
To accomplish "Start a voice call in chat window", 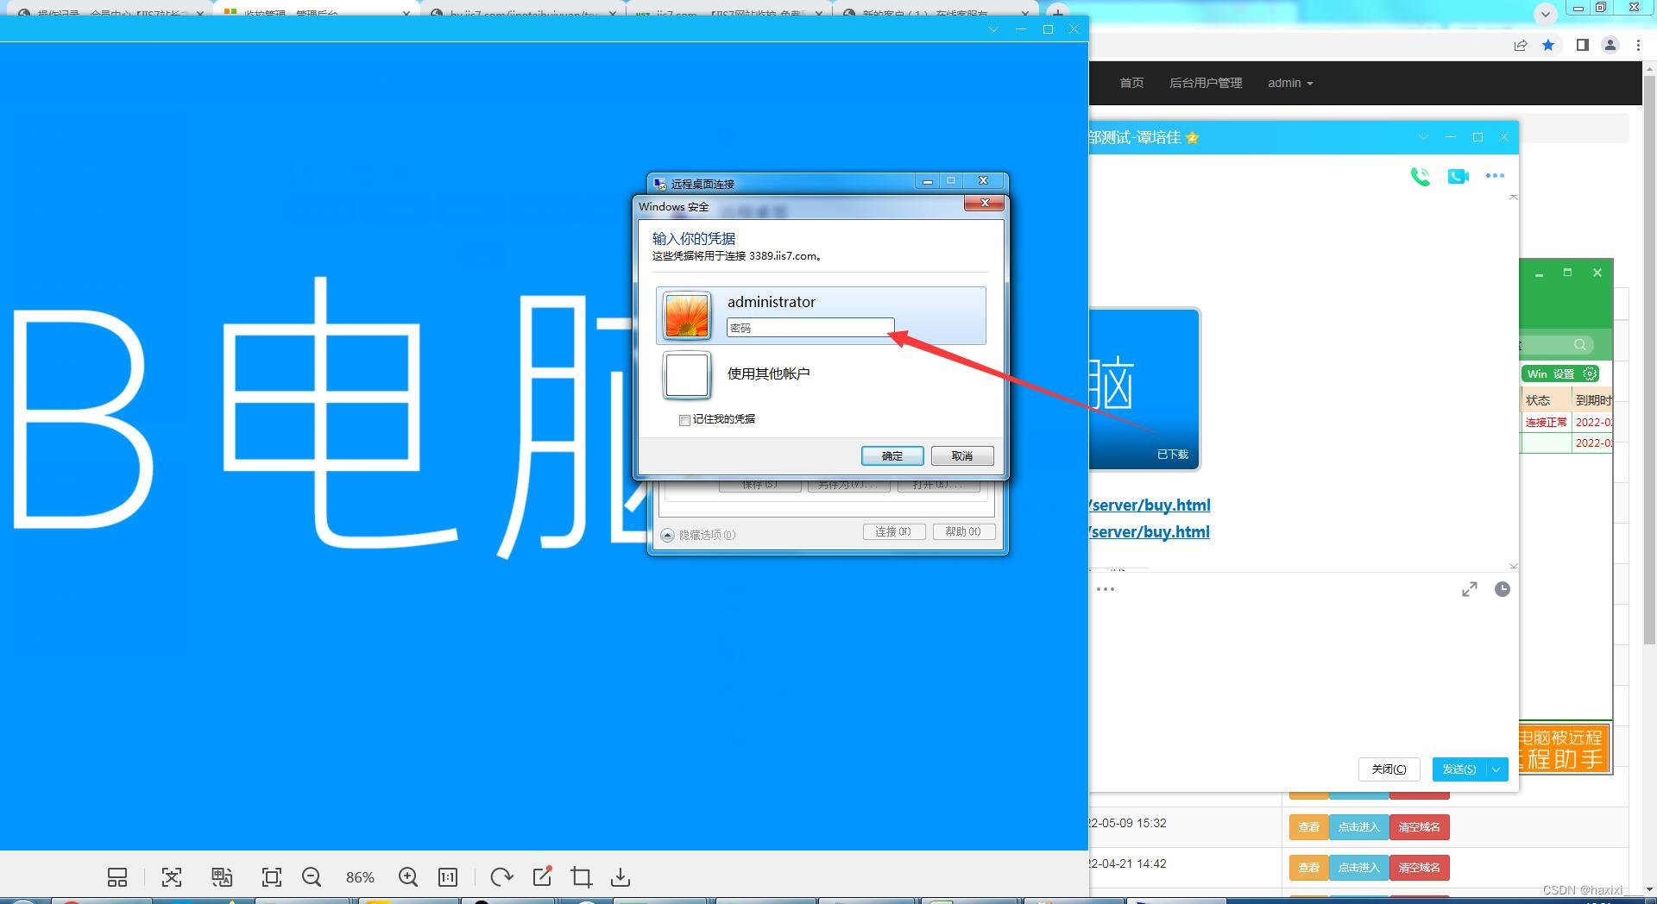I will [x=1420, y=176].
